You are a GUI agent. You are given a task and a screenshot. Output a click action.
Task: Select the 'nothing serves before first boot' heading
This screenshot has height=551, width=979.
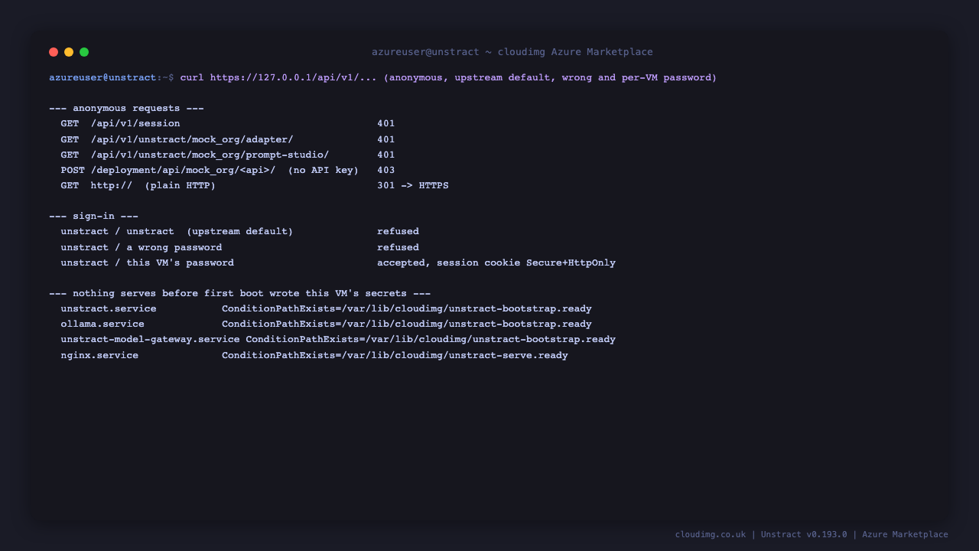point(239,293)
